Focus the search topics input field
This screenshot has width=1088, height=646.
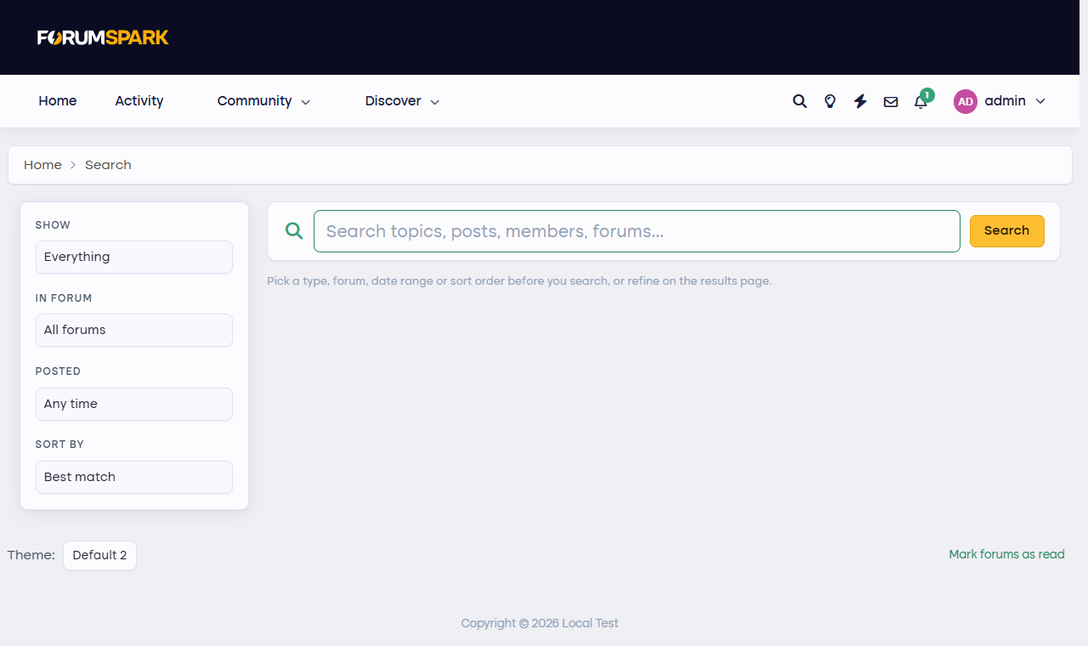coord(637,231)
